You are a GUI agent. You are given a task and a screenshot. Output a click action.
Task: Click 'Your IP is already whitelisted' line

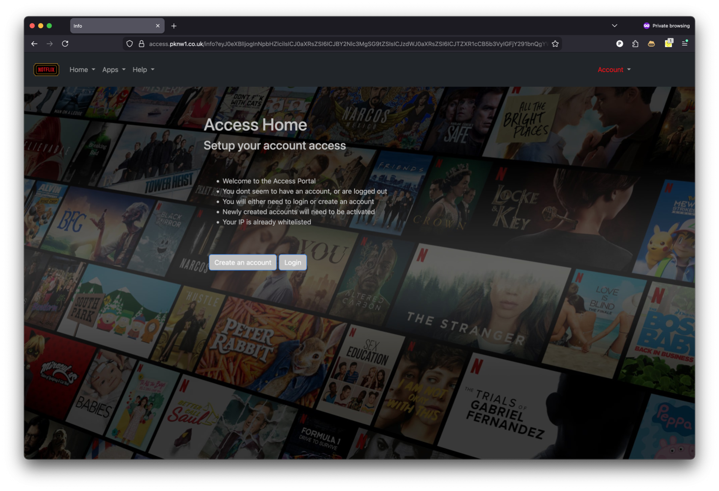coord(267,222)
